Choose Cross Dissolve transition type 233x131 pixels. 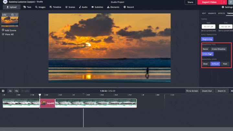click(x=218, y=49)
